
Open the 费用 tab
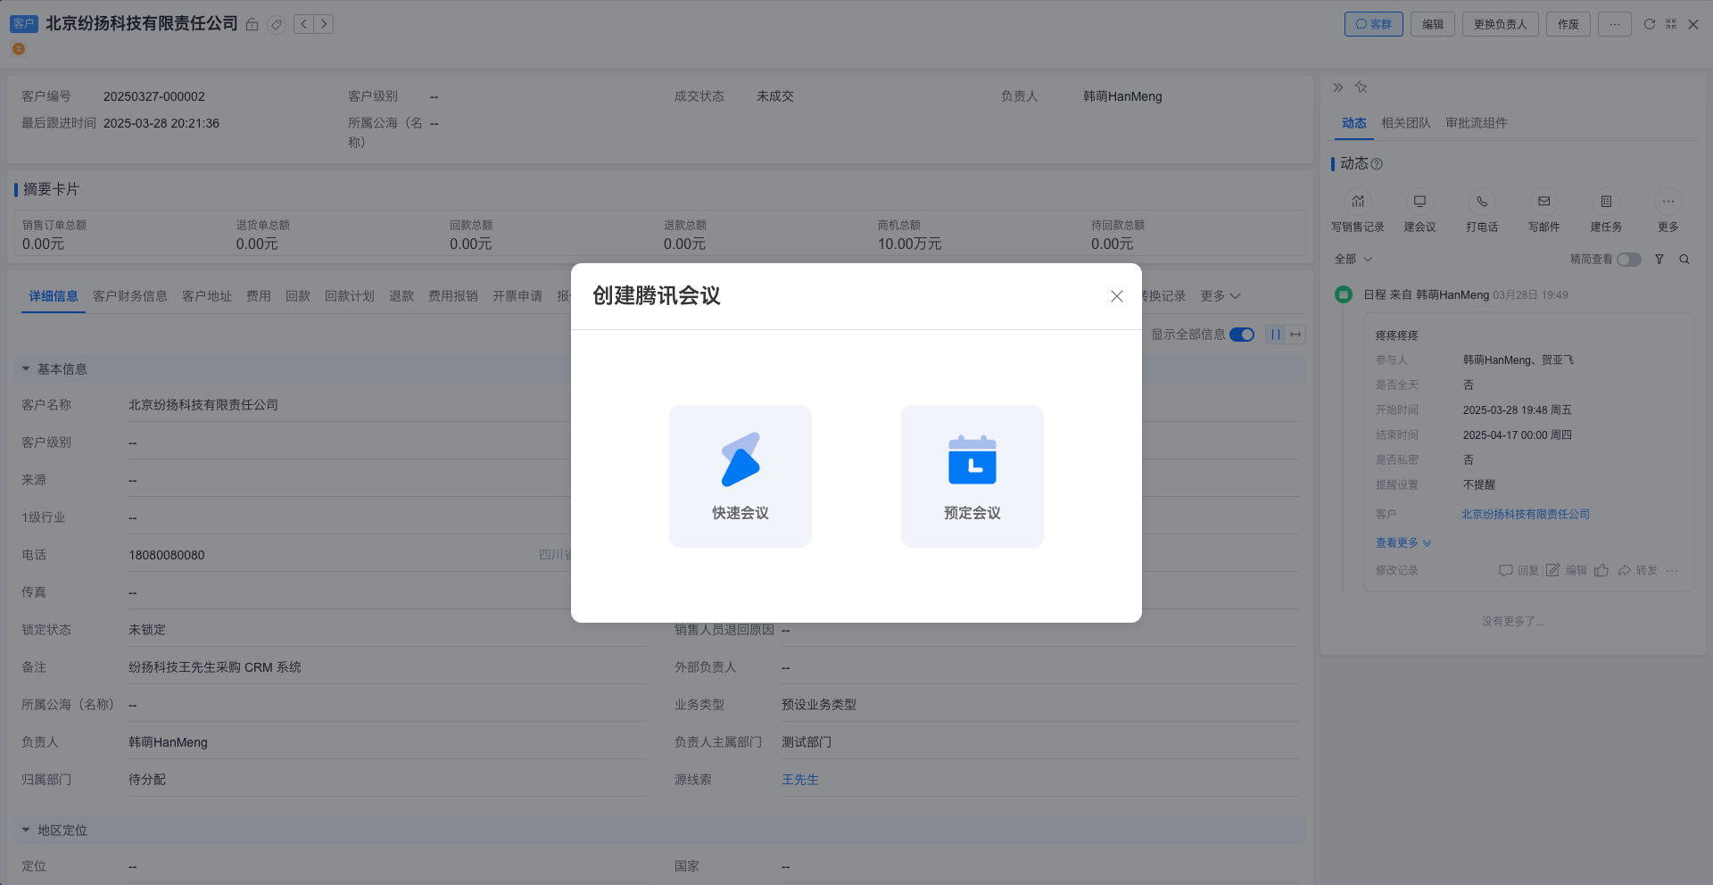coord(259,296)
